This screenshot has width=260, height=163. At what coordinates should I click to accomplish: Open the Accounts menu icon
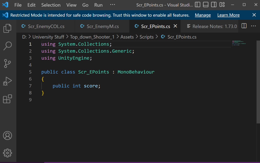pos(8,135)
